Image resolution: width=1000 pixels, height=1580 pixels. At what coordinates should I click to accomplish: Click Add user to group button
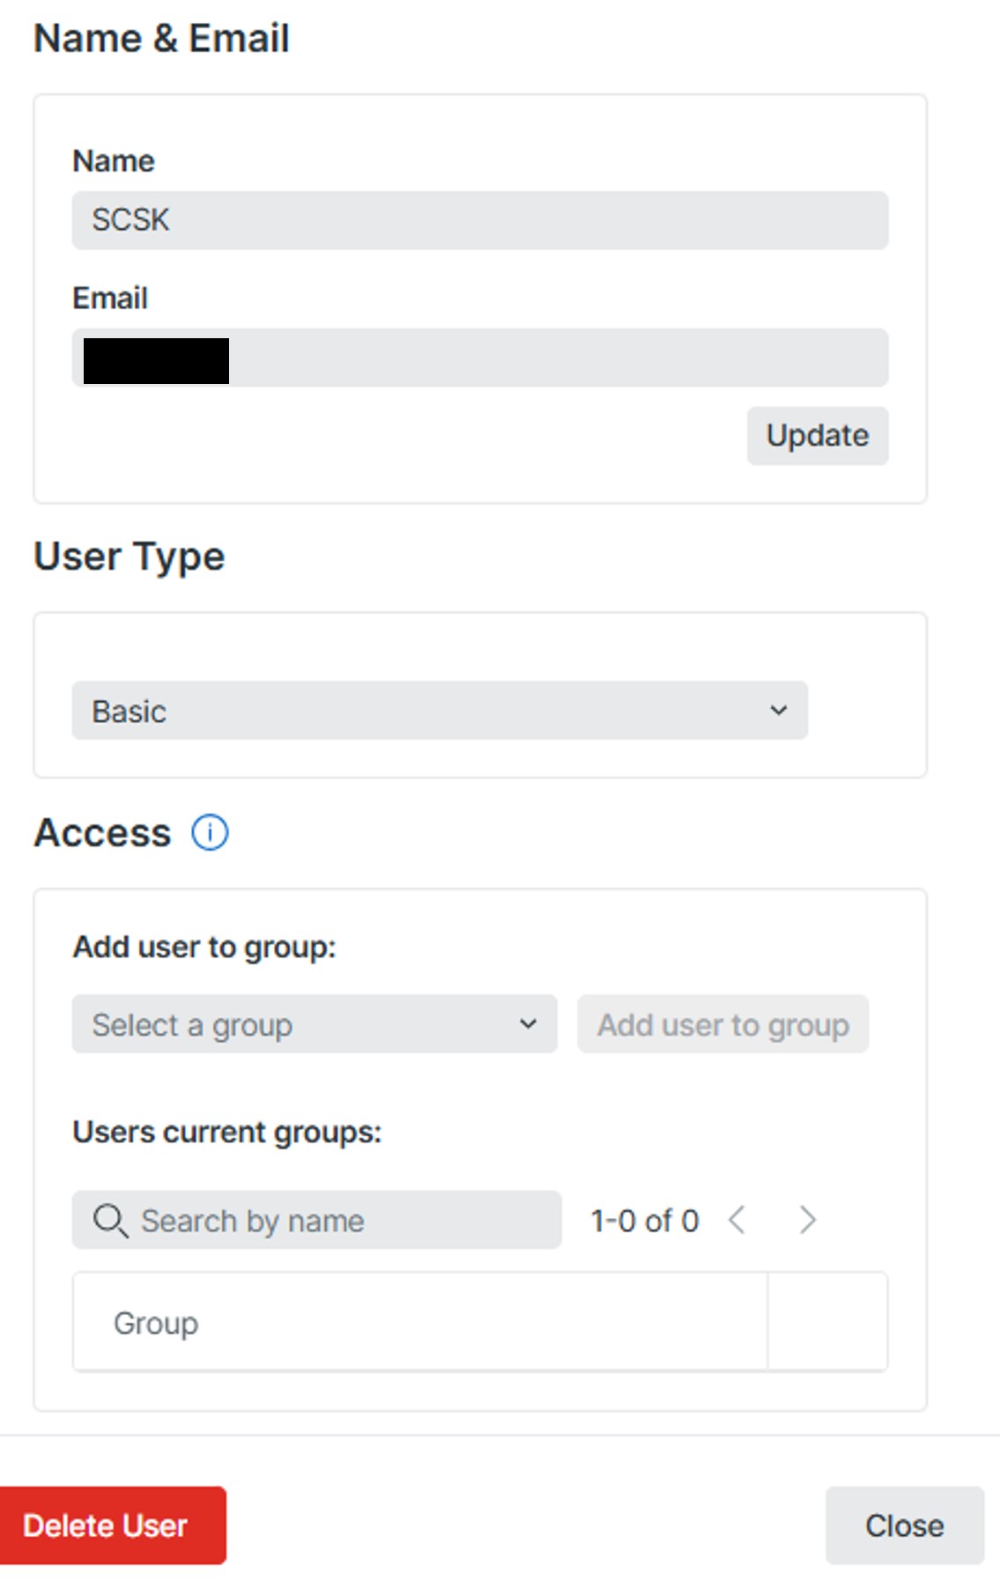(x=722, y=1024)
